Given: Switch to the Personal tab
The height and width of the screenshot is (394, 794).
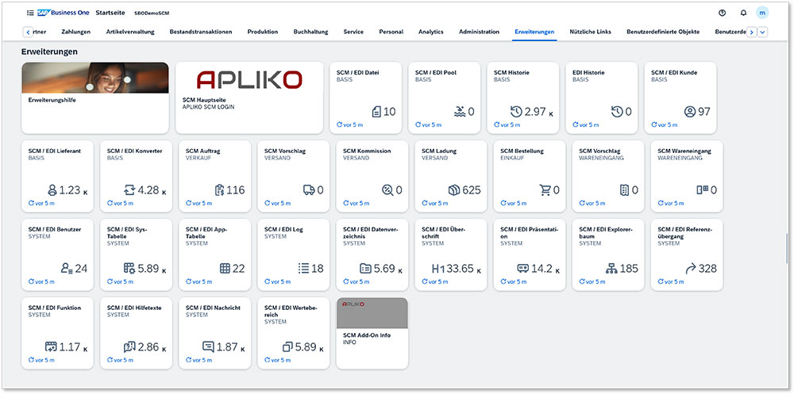Looking at the screenshot, I should click(x=391, y=32).
